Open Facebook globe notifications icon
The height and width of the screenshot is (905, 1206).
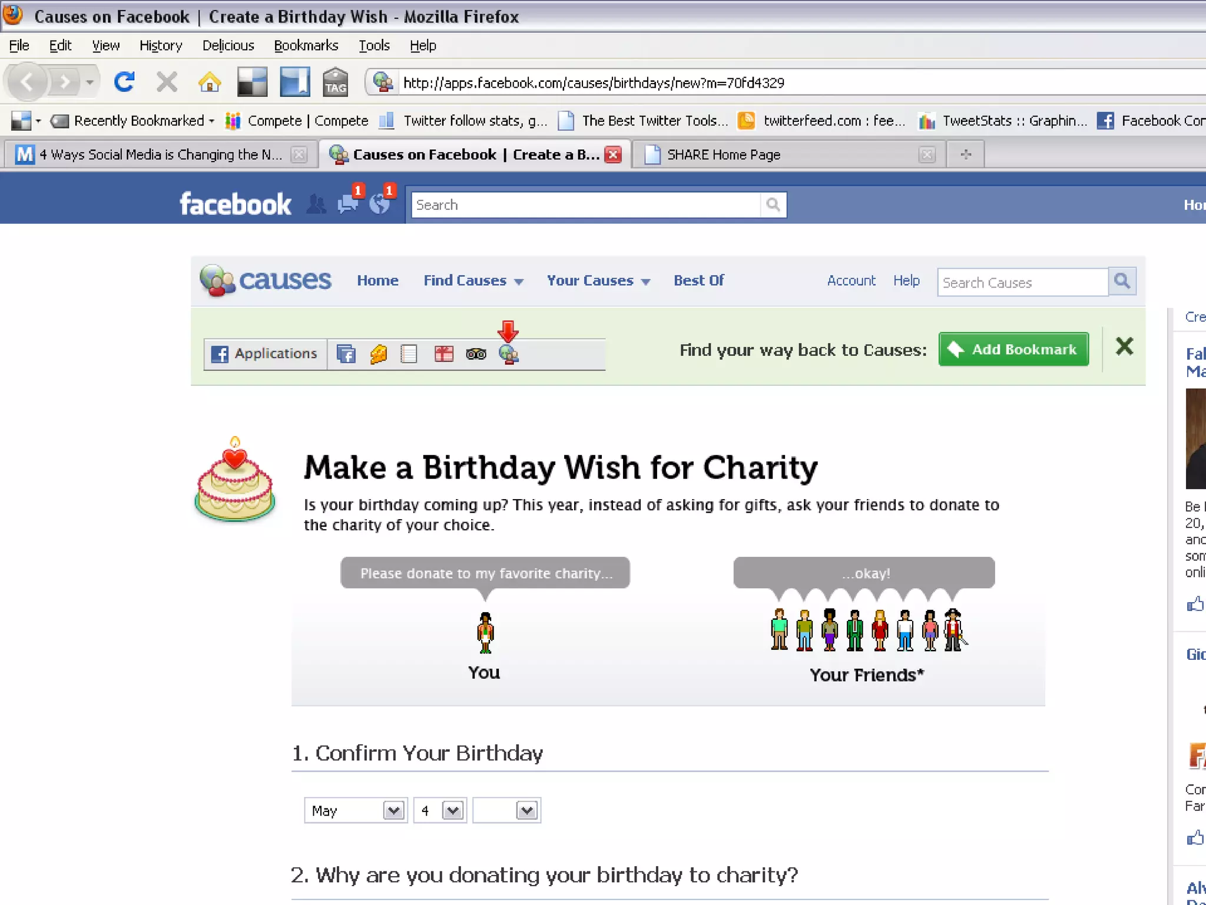coord(380,204)
